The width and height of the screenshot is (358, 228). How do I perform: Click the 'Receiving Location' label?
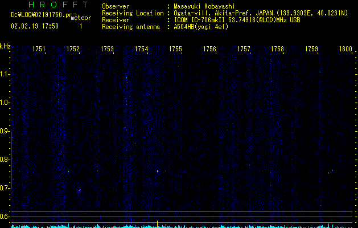pos(133,13)
